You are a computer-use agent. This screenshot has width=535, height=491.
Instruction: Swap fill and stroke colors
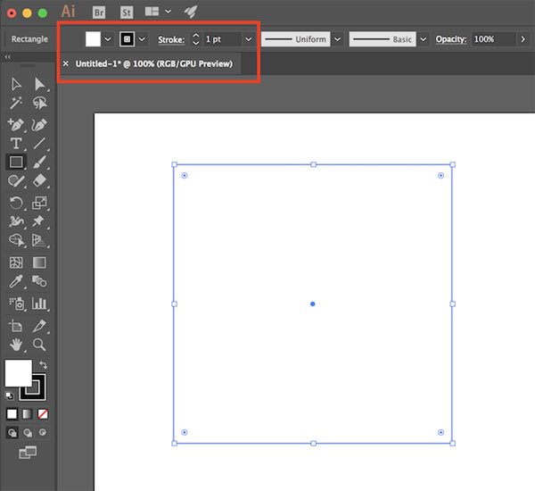43,365
